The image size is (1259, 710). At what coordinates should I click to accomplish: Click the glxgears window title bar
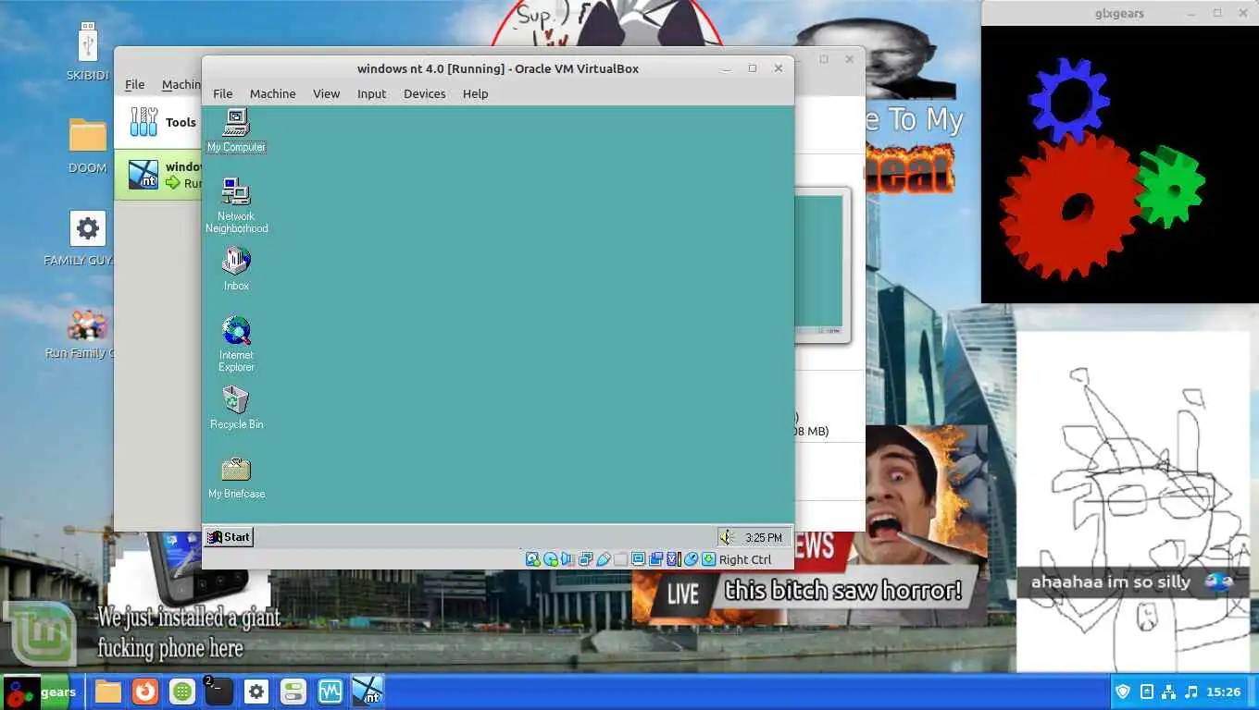(x=1119, y=13)
